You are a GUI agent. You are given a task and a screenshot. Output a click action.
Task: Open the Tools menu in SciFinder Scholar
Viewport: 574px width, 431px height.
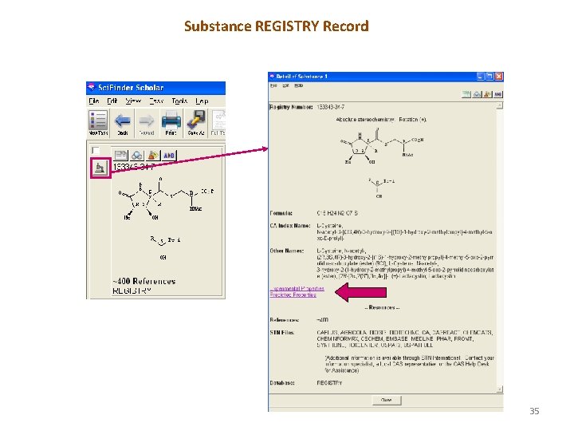pos(179,101)
